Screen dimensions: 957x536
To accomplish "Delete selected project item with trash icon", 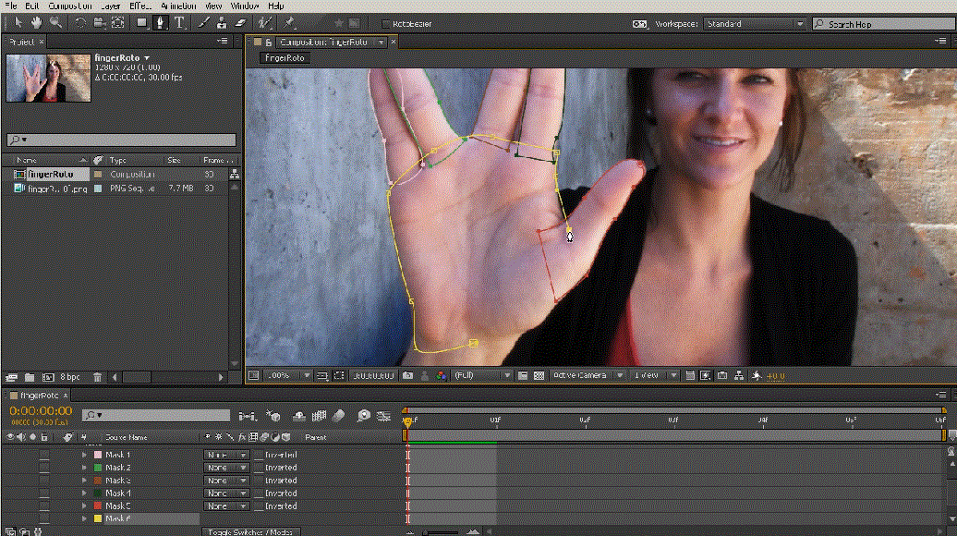I will pyautogui.click(x=97, y=377).
